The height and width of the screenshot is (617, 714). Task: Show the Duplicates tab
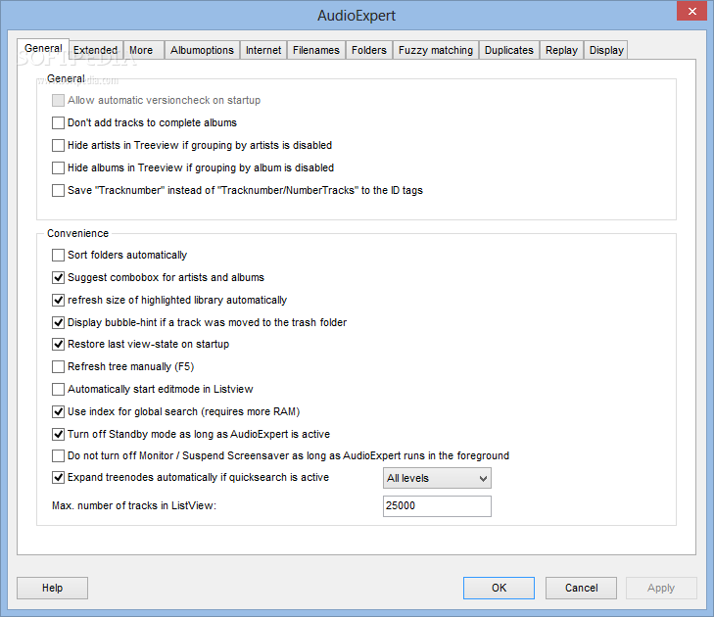tap(509, 50)
